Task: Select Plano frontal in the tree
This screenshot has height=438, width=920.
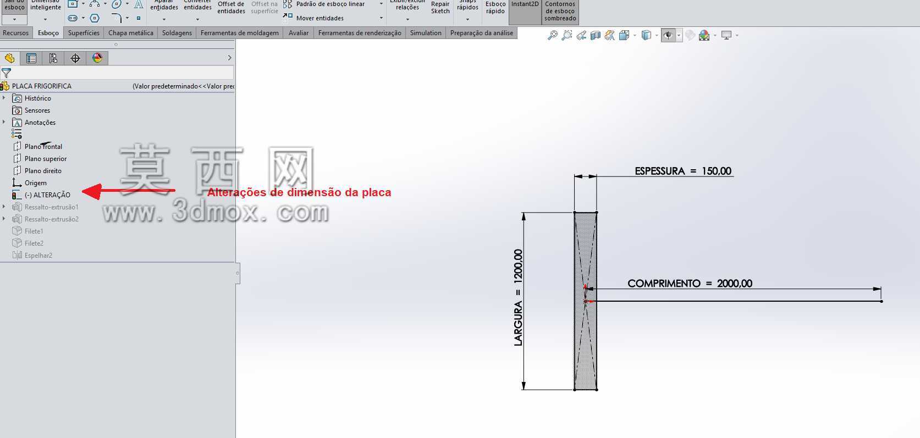Action: pos(37,146)
